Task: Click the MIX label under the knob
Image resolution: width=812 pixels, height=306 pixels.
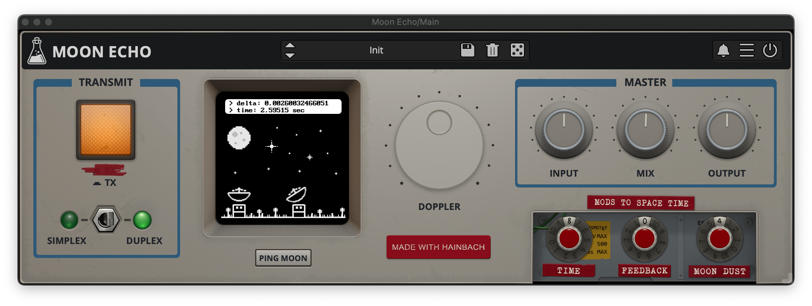Action: pos(645,174)
